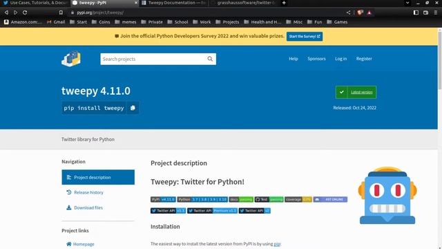This screenshot has height=249, width=442.
Task: Click the PyPI logo
Action: point(71,59)
